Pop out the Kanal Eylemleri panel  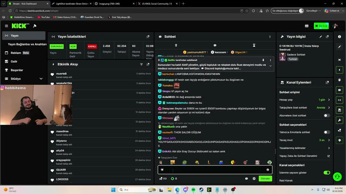tap(327, 82)
